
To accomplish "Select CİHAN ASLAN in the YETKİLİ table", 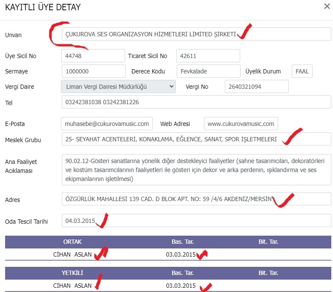I will [72, 286].
